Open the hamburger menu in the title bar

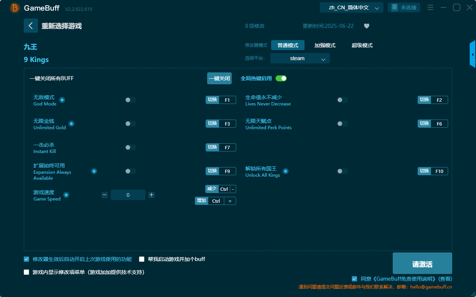point(430,7)
